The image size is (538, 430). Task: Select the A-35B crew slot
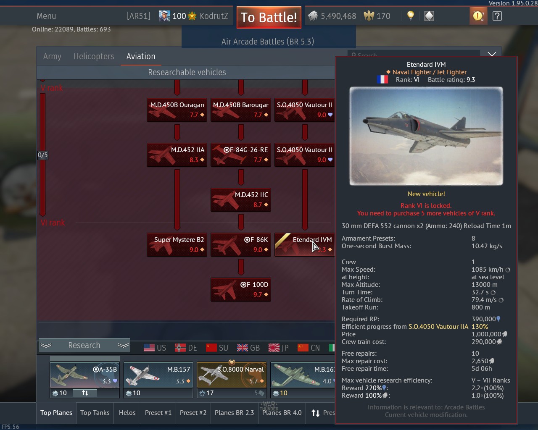tap(84, 375)
